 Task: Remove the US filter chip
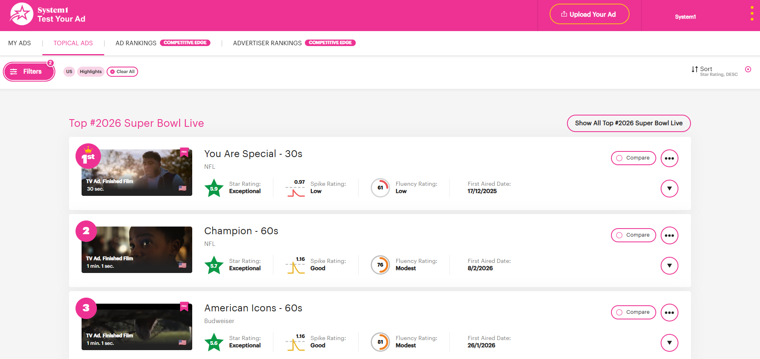[x=69, y=71]
